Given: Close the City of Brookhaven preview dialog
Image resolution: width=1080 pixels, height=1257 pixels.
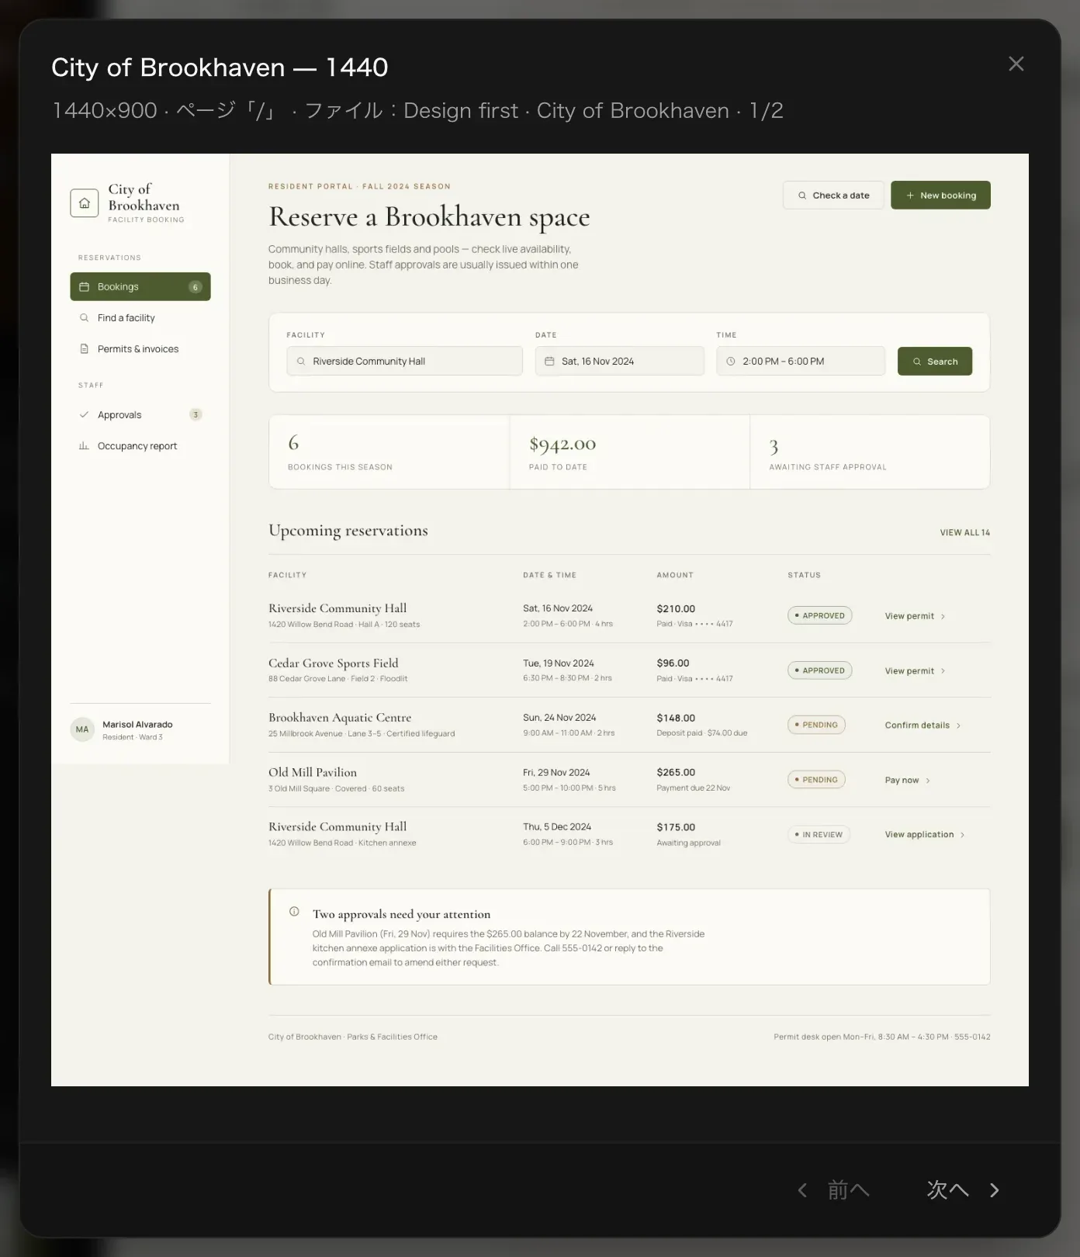Looking at the screenshot, I should click(x=1016, y=64).
